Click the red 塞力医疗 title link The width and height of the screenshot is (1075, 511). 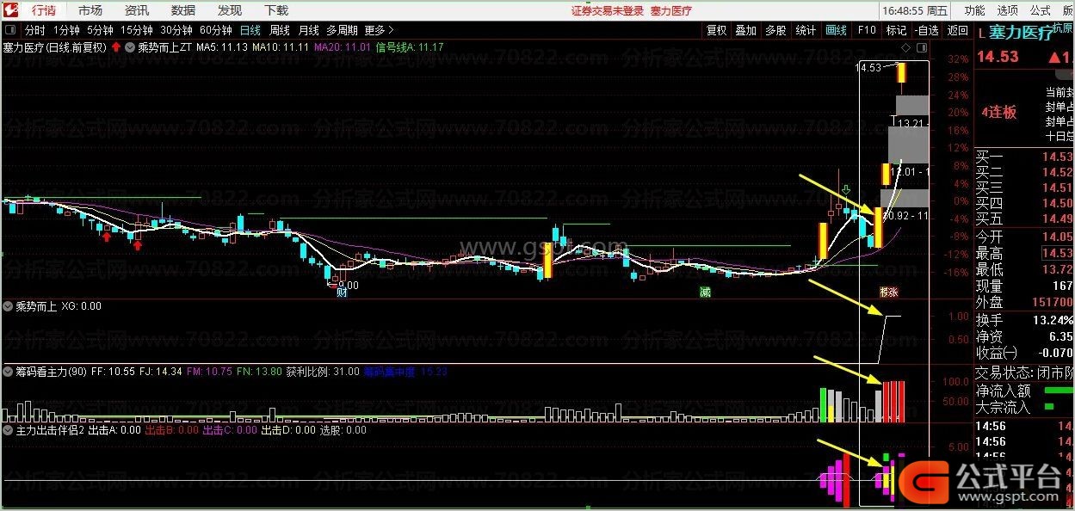click(x=670, y=11)
